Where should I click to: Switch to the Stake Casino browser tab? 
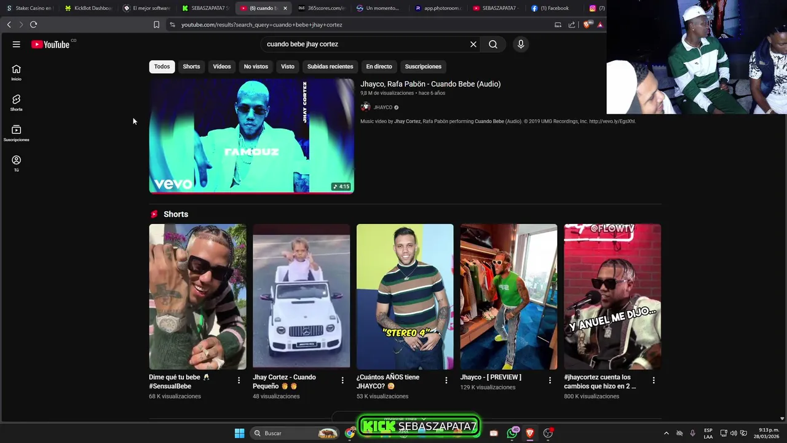[x=29, y=8]
